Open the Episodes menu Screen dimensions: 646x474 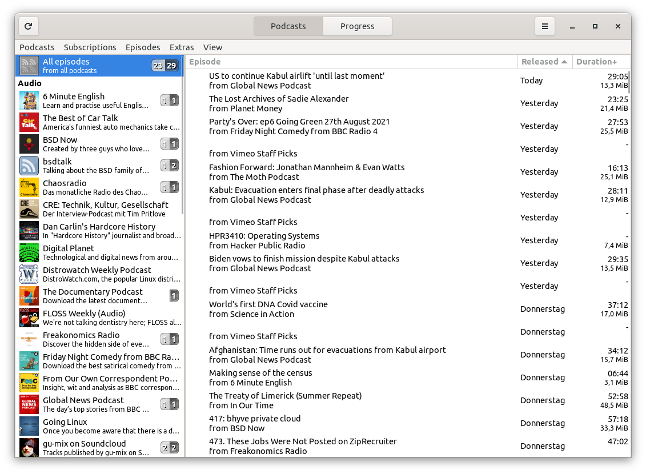pyautogui.click(x=143, y=47)
